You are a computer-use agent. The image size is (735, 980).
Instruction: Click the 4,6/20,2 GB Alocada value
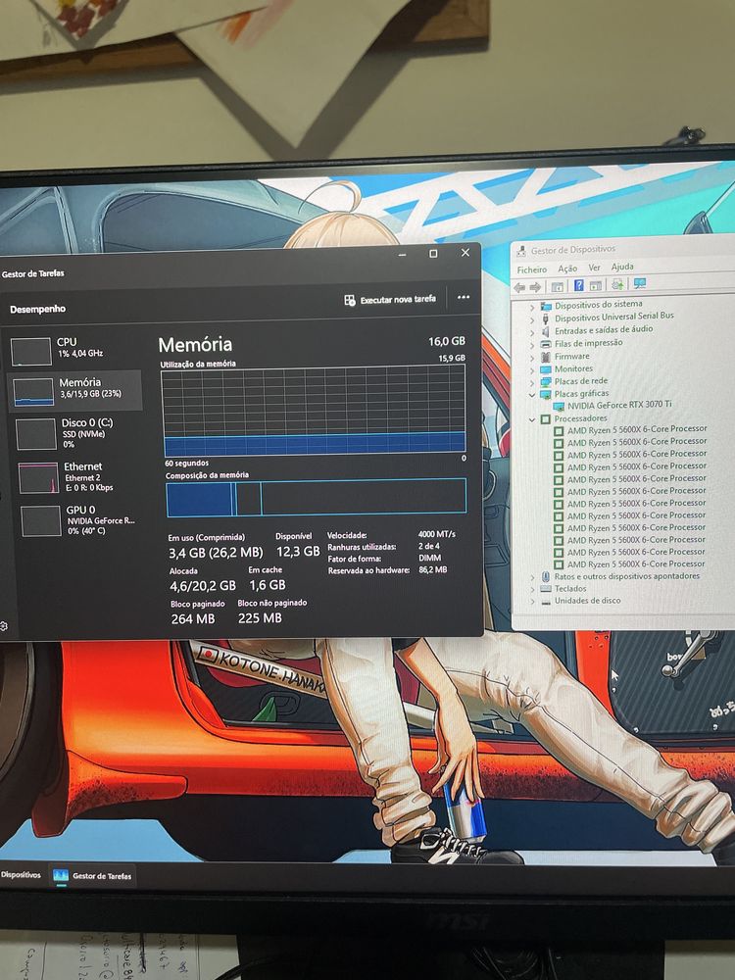click(x=203, y=586)
